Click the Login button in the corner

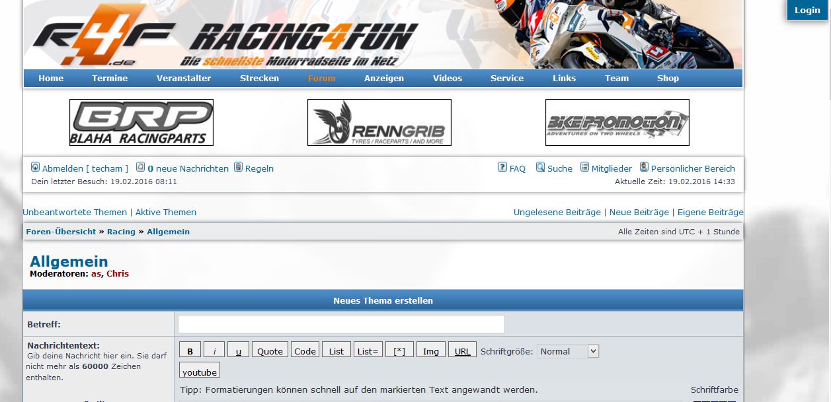click(x=807, y=10)
